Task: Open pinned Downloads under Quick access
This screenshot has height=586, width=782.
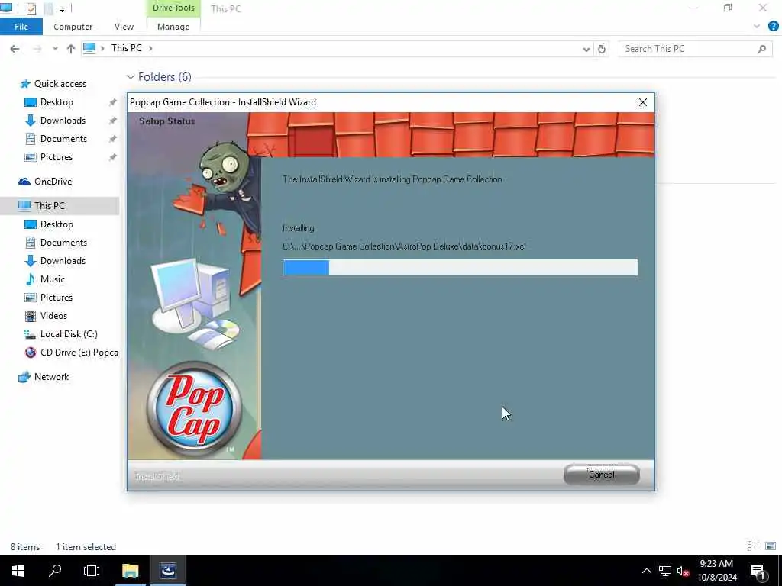Action: click(63, 121)
